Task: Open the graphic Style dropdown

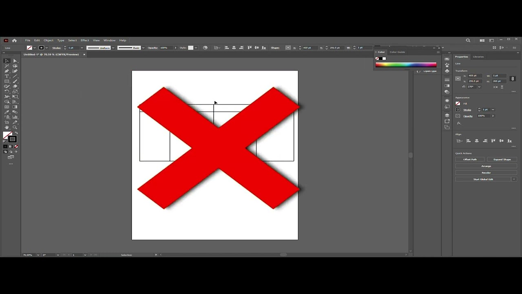Action: point(196,48)
